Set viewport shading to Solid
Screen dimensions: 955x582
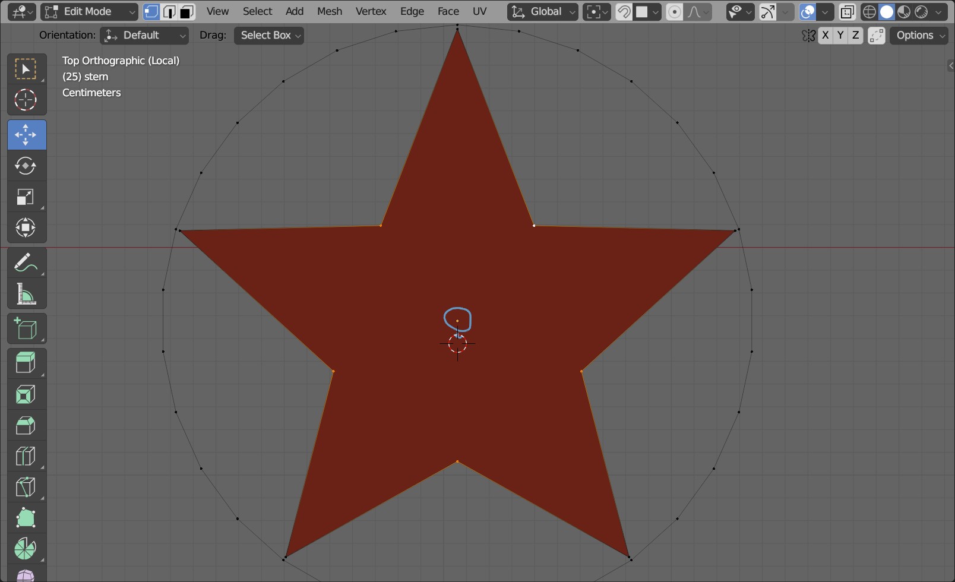coord(887,11)
